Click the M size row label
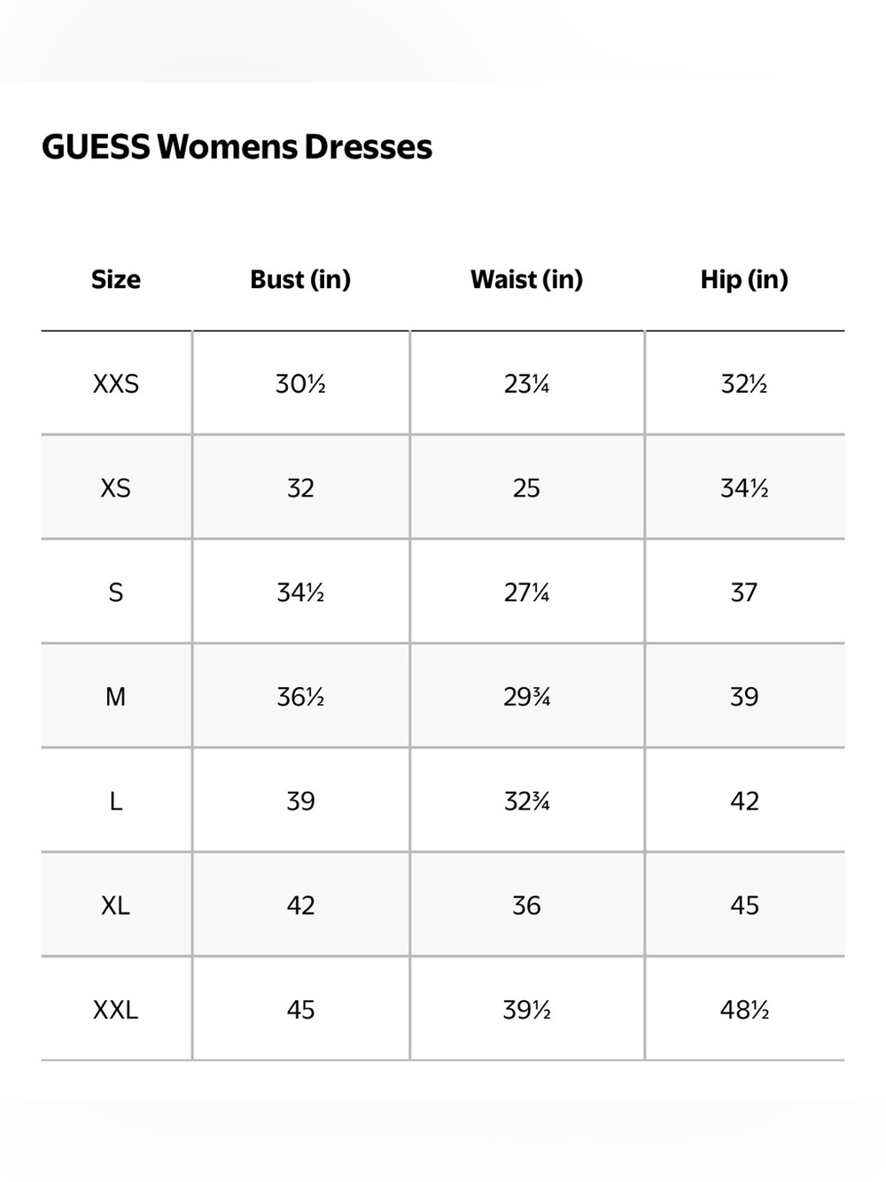 click(x=116, y=697)
